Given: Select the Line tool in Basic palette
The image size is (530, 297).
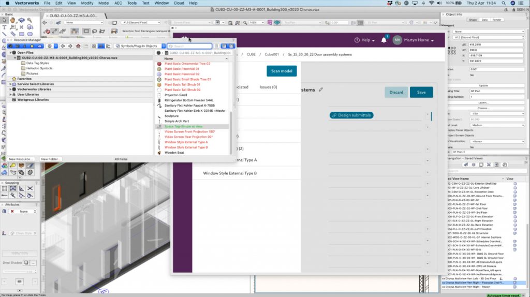Looking at the screenshot, I should [x=4, y=34].
